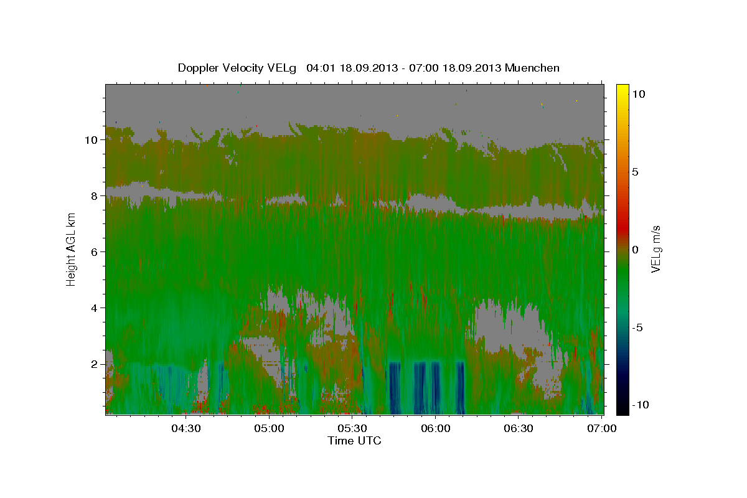Click the colorbar label 'VELg m/s'

click(655, 249)
